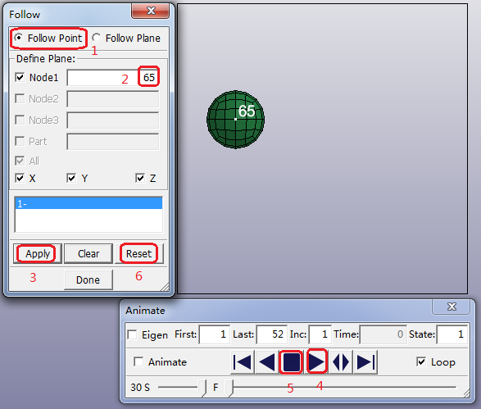Screen dimensions: 481x409
Task: Uncheck the Y axis checkbox
Action: click(71, 178)
